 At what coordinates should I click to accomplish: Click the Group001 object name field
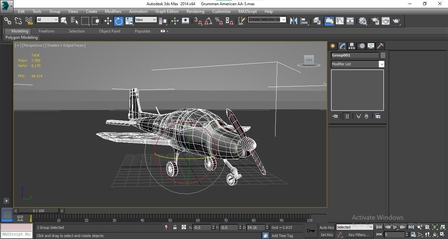[355, 55]
